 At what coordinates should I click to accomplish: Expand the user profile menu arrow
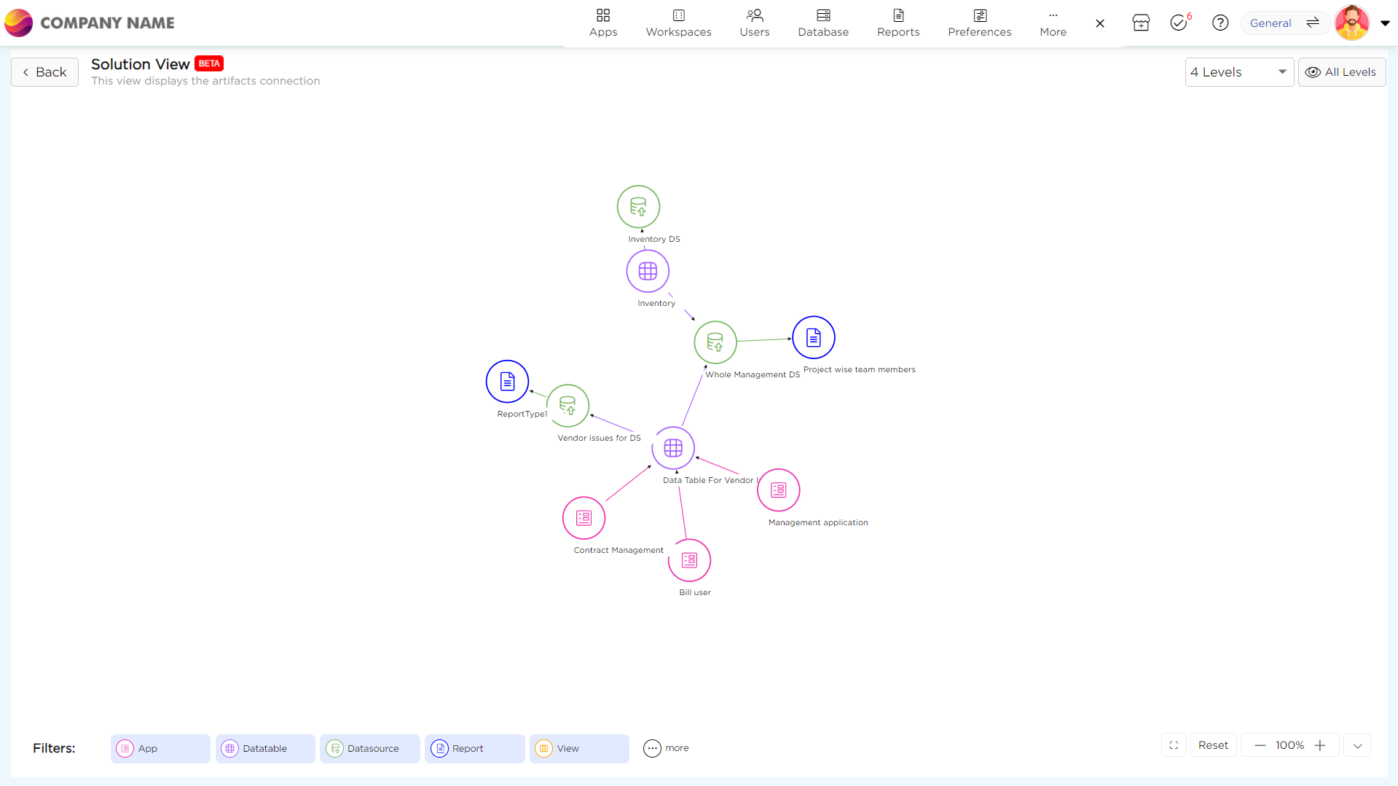pos(1385,23)
